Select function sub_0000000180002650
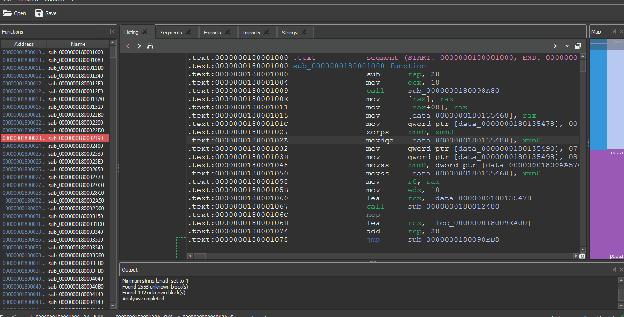The height and width of the screenshot is (317, 624). pos(55,169)
